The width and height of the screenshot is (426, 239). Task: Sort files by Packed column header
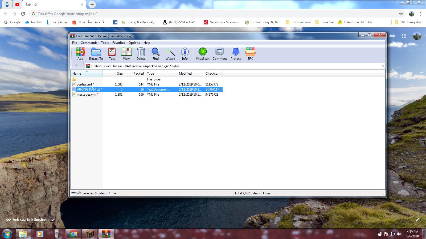click(135, 74)
